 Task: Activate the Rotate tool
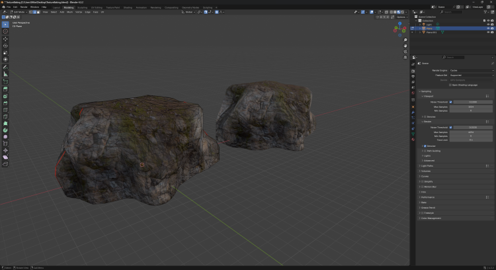(5, 46)
